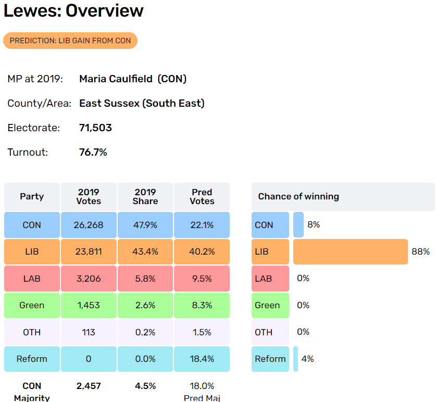Click the Reform 4% chance bar
448x402 pixels.
[296, 359]
